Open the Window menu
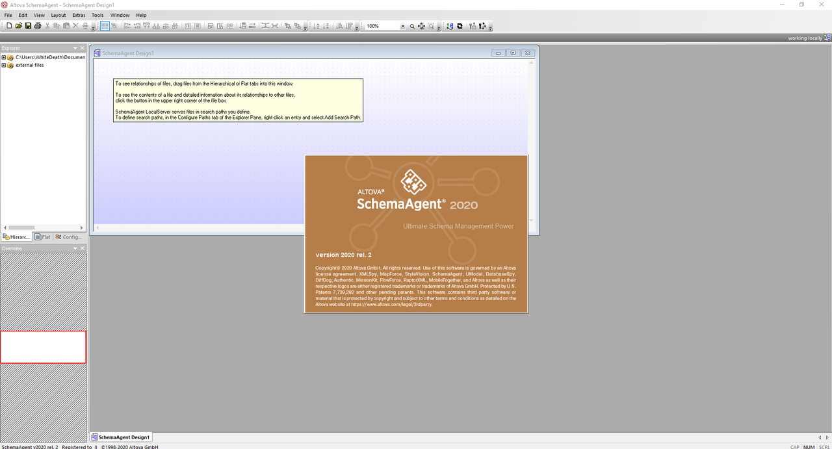This screenshot has height=449, width=832. pos(120,15)
